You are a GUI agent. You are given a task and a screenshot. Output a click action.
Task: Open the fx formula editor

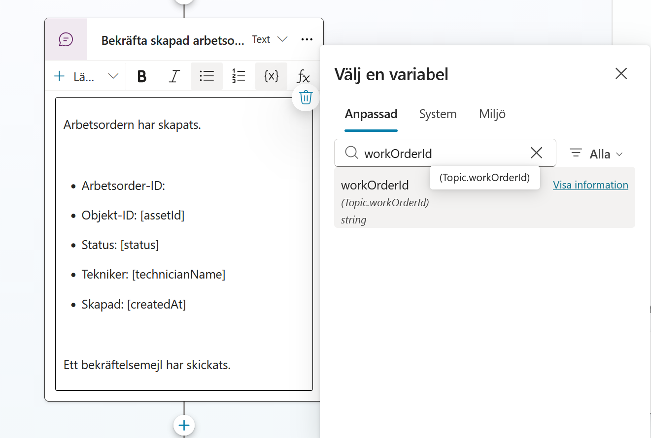pyautogui.click(x=303, y=76)
